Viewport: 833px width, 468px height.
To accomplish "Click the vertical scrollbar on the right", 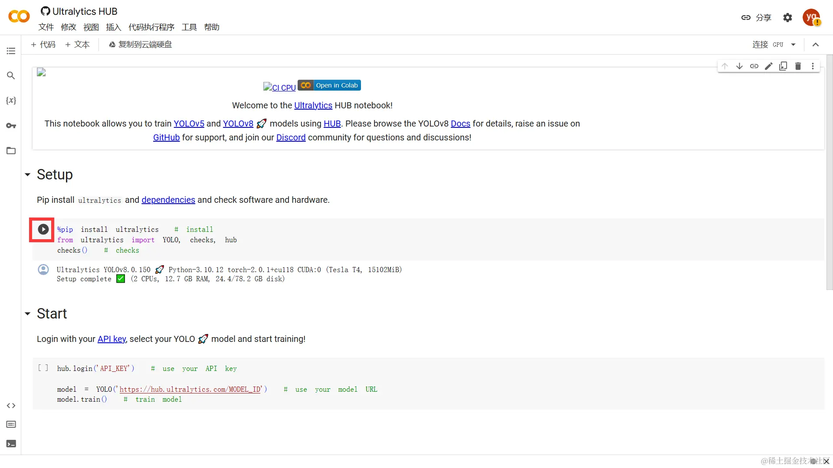I will point(829,173).
